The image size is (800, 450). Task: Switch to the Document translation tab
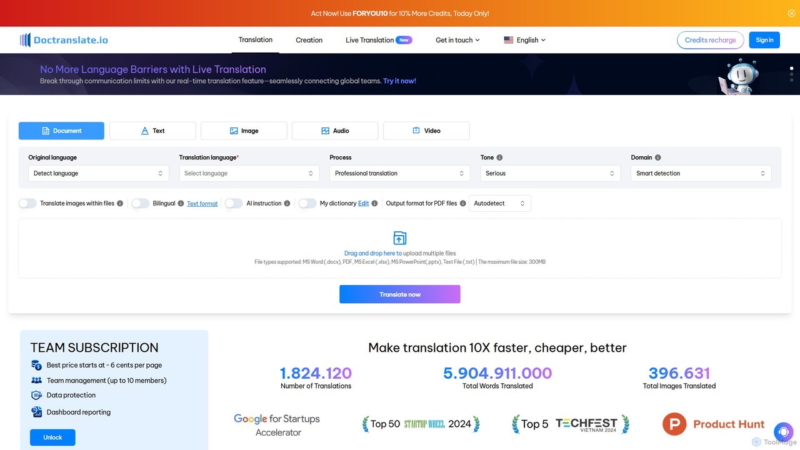(61, 131)
